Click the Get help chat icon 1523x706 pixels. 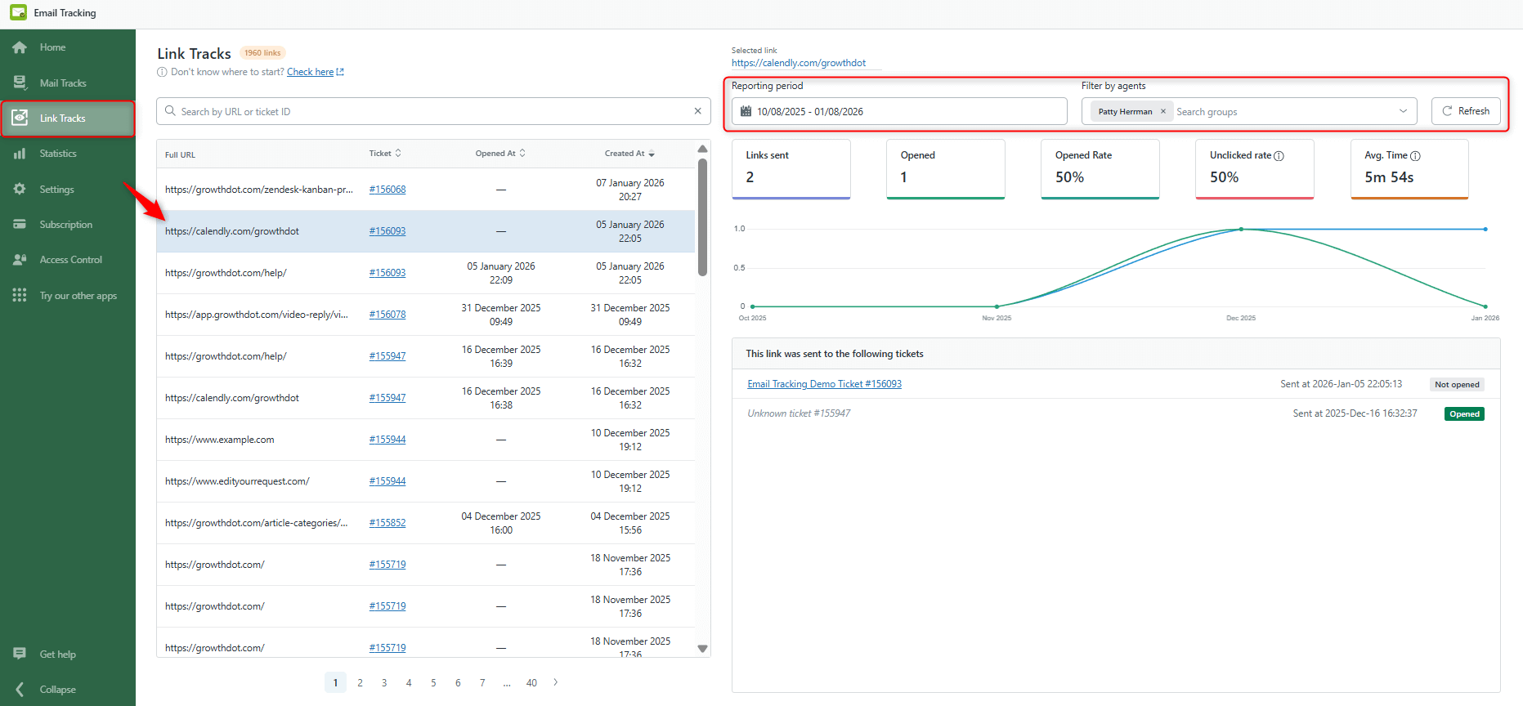tap(20, 654)
